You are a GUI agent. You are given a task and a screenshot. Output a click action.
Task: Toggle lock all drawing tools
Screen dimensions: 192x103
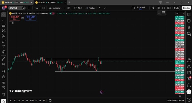(4, 82)
